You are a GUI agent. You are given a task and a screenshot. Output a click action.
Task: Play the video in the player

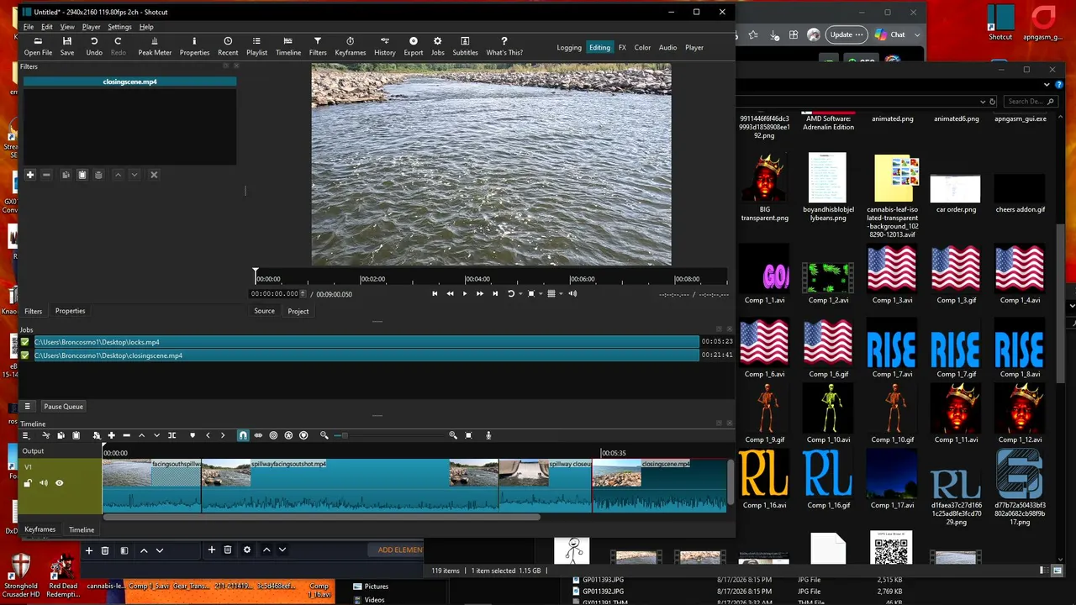[x=465, y=293]
